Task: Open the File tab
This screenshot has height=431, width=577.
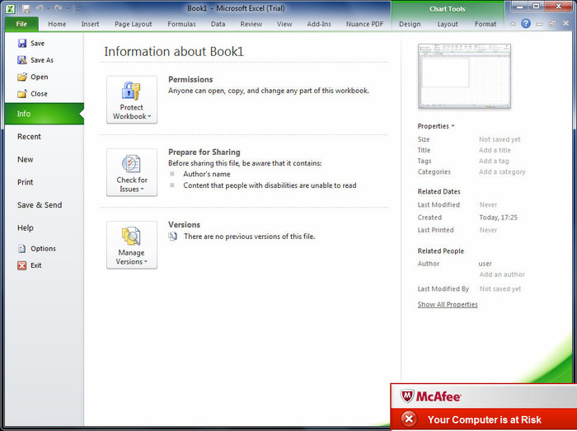Action: pyautogui.click(x=21, y=24)
